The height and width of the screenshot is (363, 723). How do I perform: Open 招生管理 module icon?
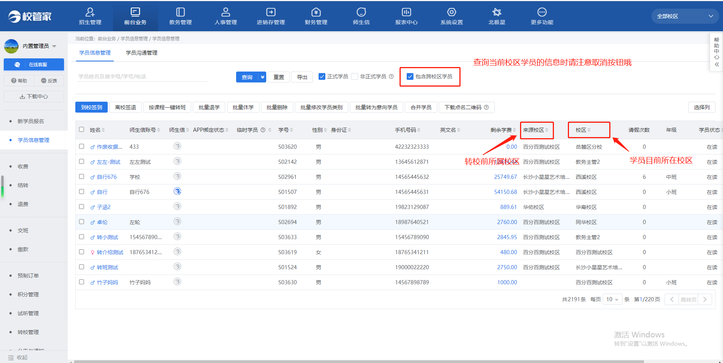tap(90, 12)
